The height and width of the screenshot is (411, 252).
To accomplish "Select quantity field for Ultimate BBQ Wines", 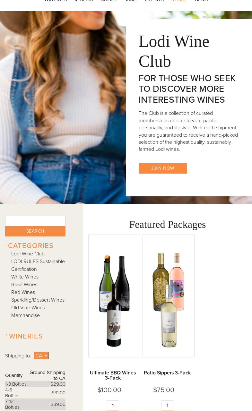I will click(x=113, y=406).
